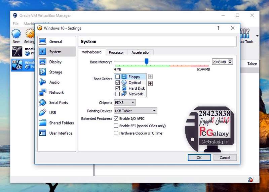Open the Chipset PIIX3 dropdown
Screen dimensions: 269x192
[125, 102]
